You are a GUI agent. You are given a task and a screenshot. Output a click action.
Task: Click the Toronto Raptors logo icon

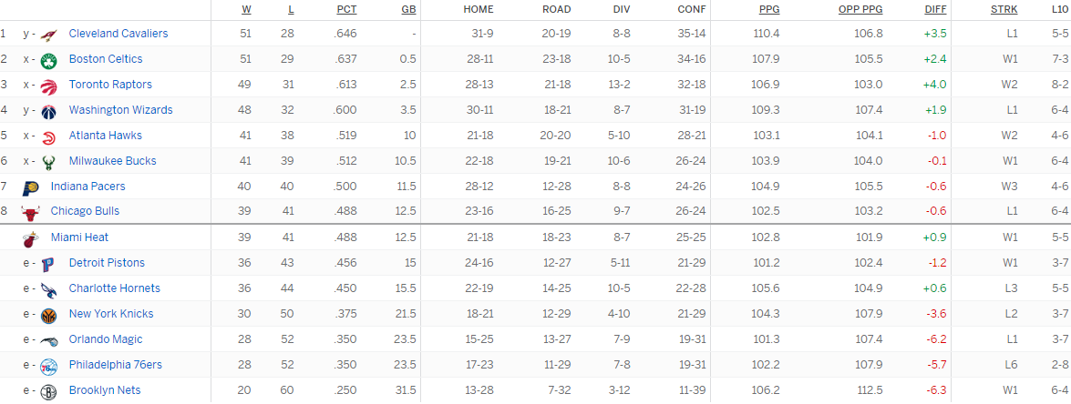point(49,85)
